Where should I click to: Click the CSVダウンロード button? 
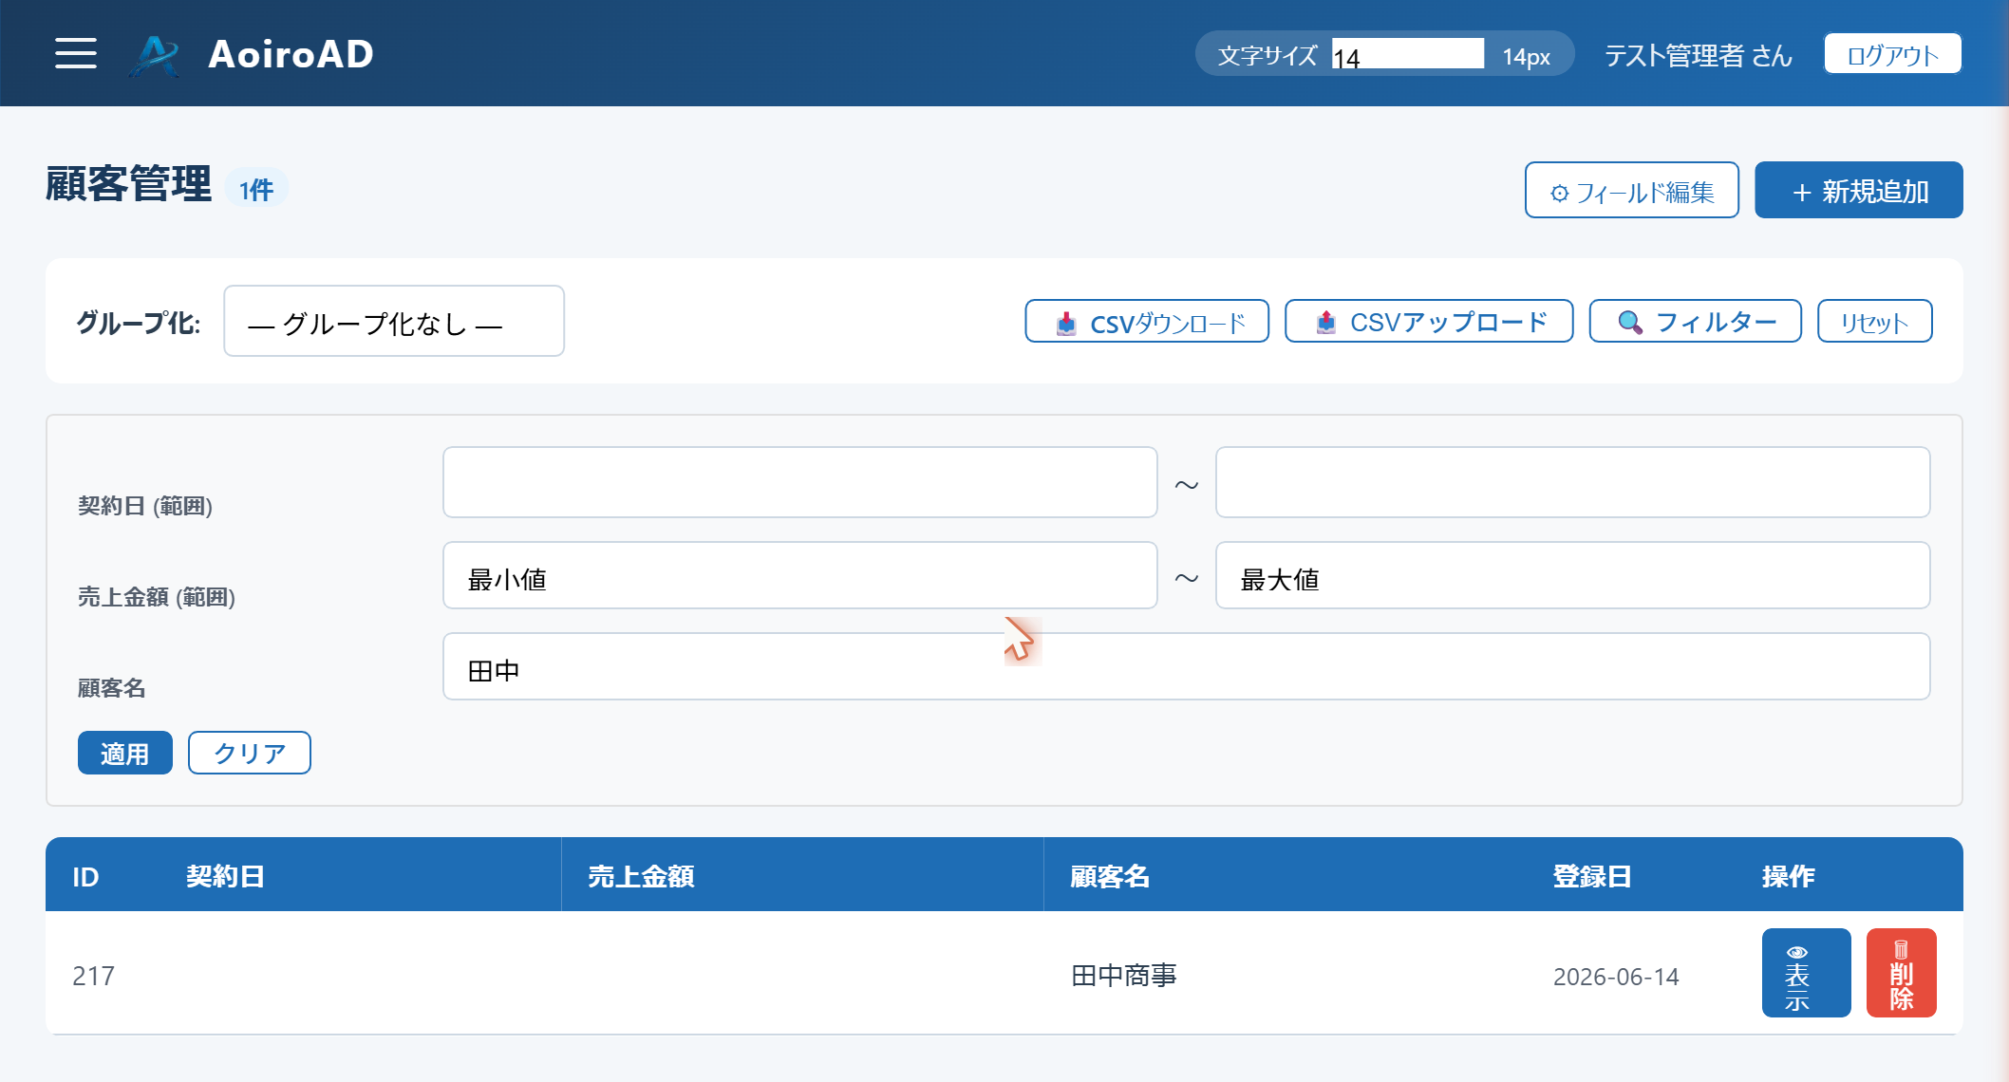pos(1147,322)
